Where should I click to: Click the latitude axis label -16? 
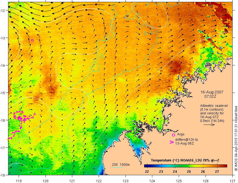click(3, 120)
